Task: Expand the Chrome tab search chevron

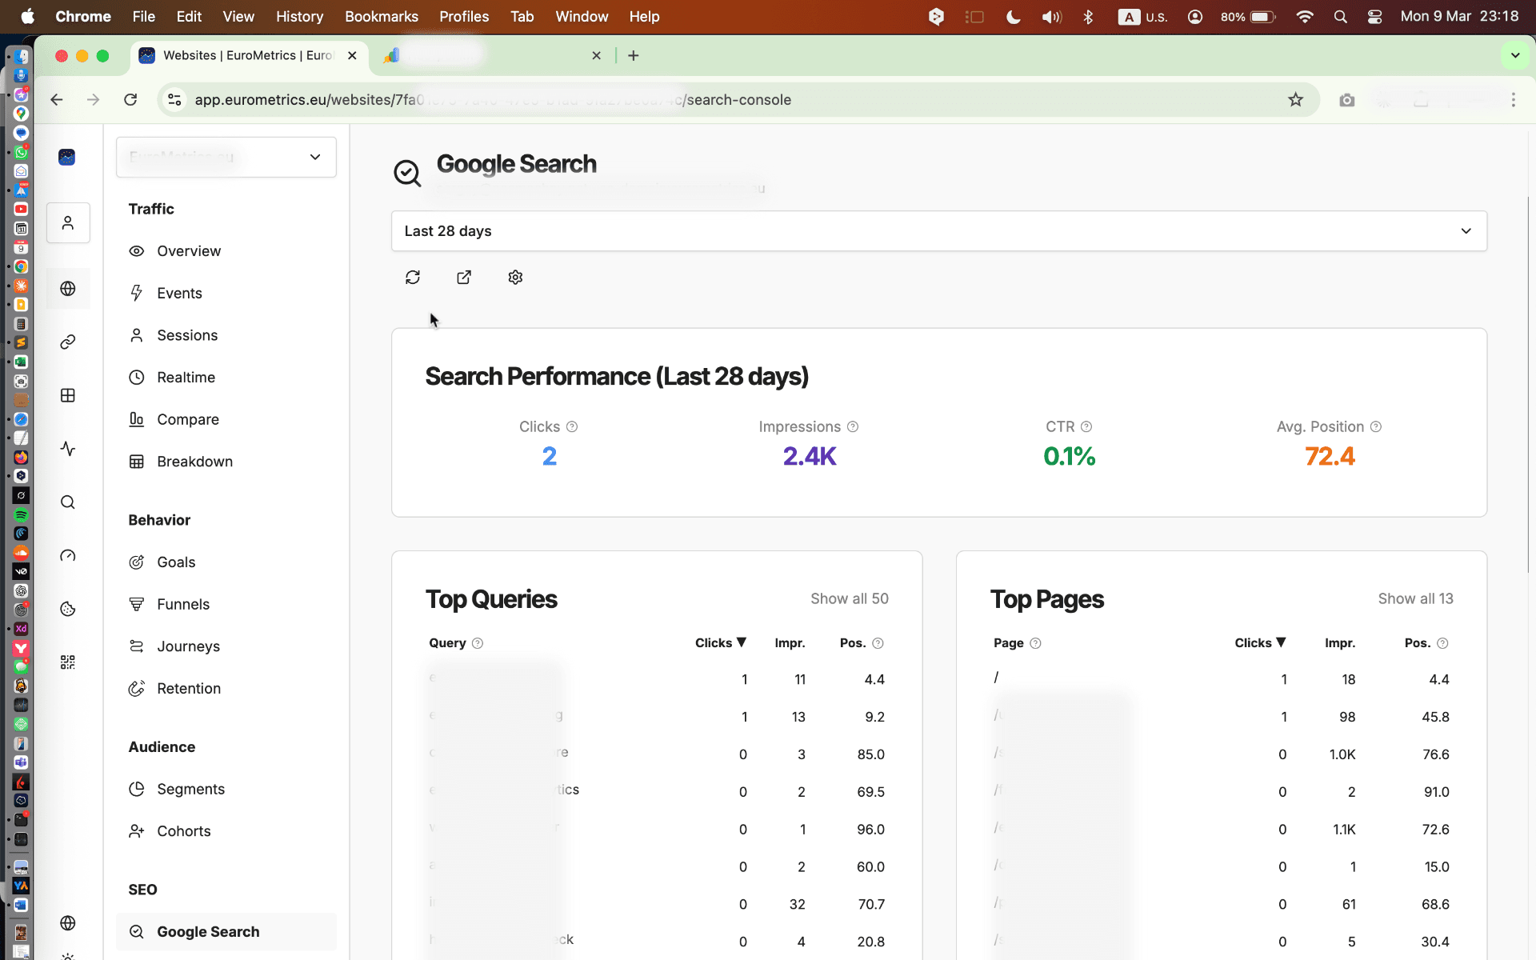Action: 1515,55
